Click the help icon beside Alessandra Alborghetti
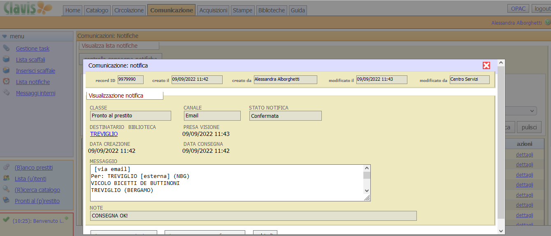The width and height of the screenshot is (551, 236). (x=547, y=22)
